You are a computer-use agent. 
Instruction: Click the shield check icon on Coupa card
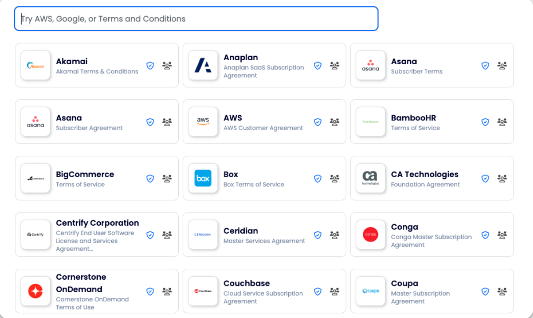click(485, 291)
